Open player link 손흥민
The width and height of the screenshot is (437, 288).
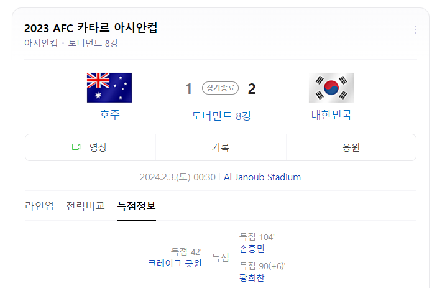coord(252,248)
